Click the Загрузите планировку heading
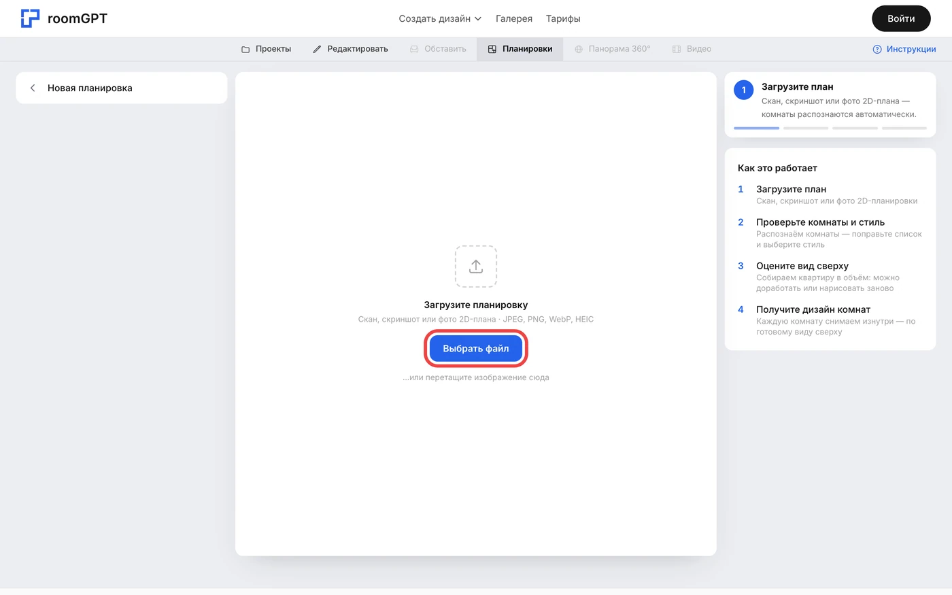The height and width of the screenshot is (595, 952). 476,305
